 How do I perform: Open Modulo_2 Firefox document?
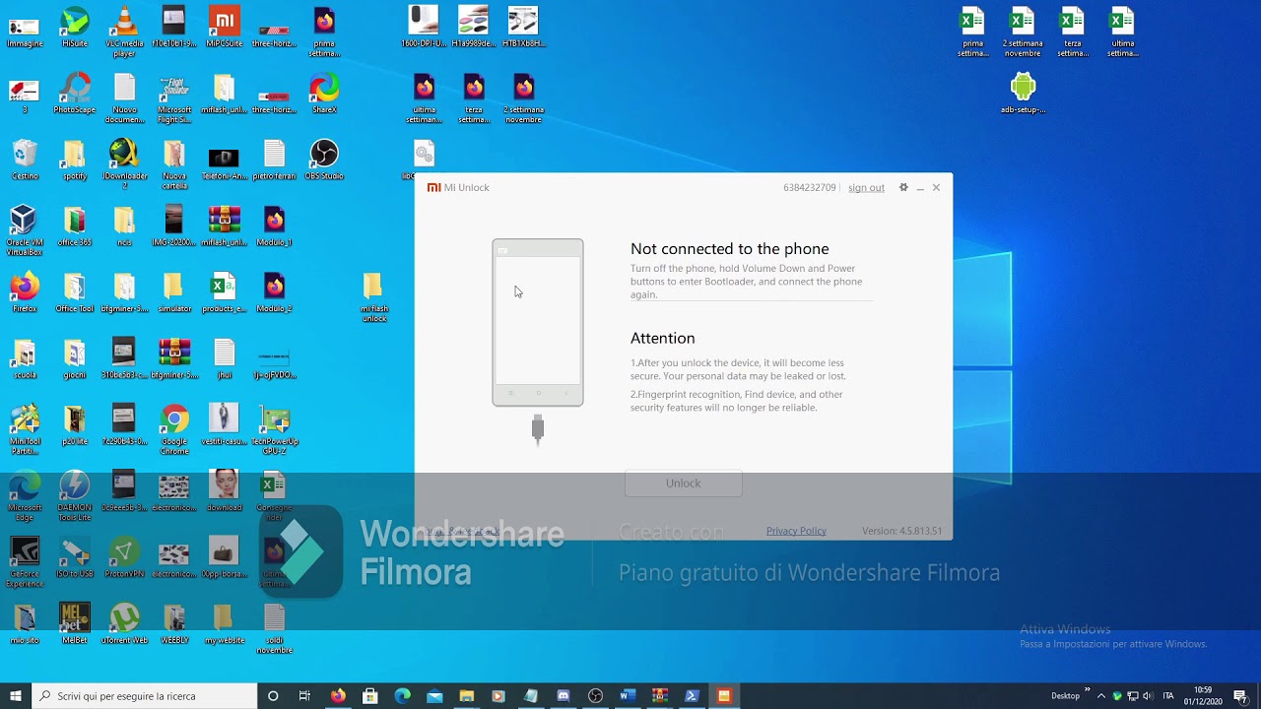click(275, 292)
